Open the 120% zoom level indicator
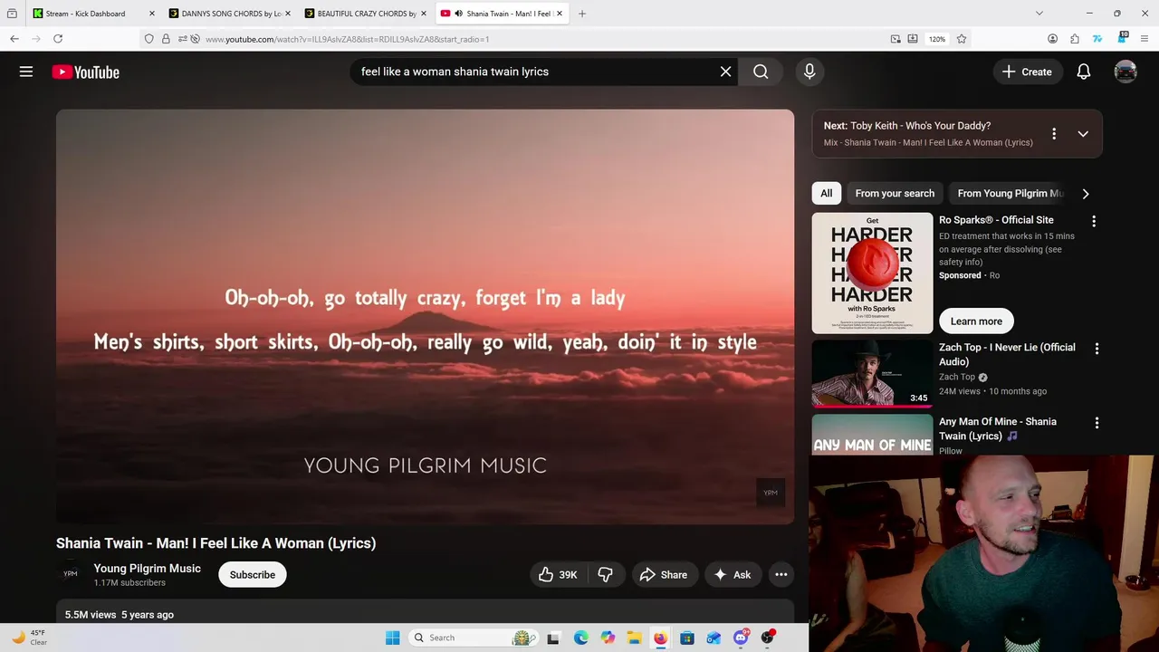 point(937,39)
